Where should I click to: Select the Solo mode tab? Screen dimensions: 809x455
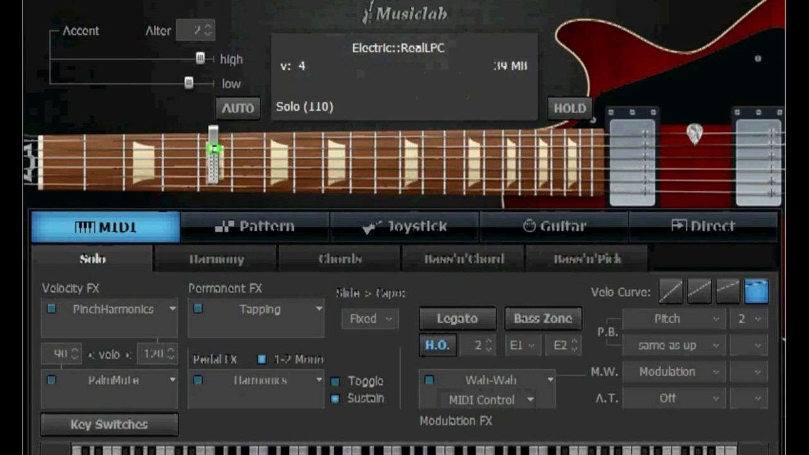(92, 259)
